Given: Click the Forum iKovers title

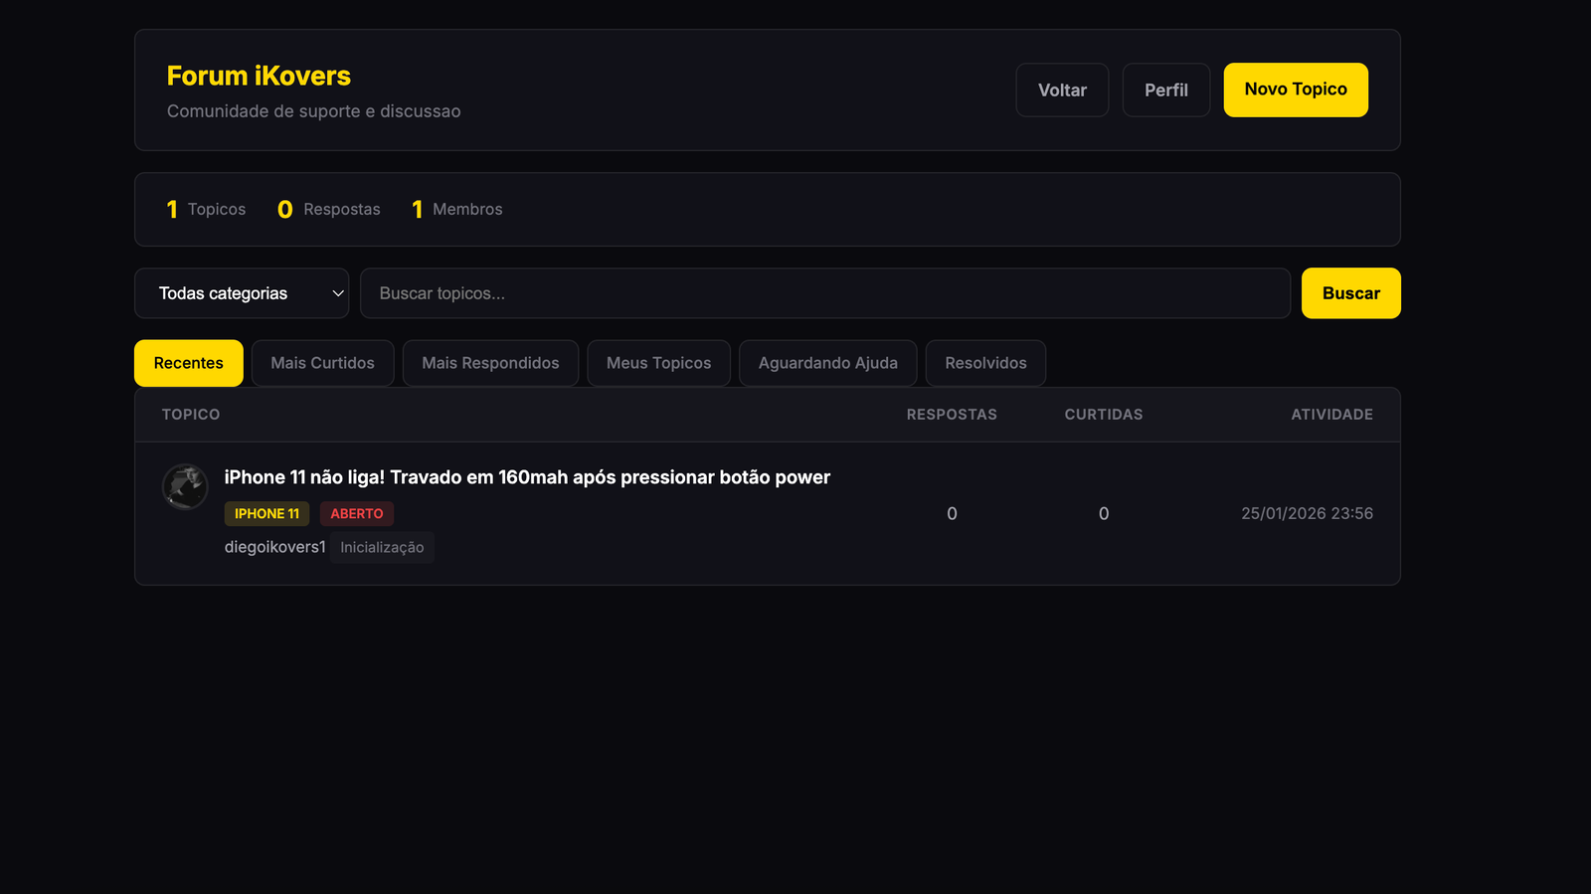Looking at the screenshot, I should coord(259,76).
